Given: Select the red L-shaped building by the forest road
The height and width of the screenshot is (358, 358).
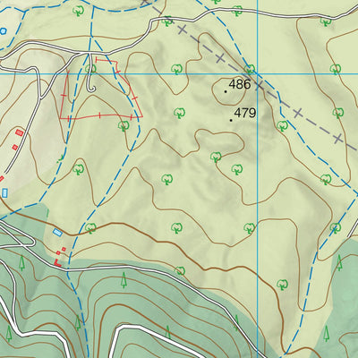Looking at the screenshot, I should (57, 263).
